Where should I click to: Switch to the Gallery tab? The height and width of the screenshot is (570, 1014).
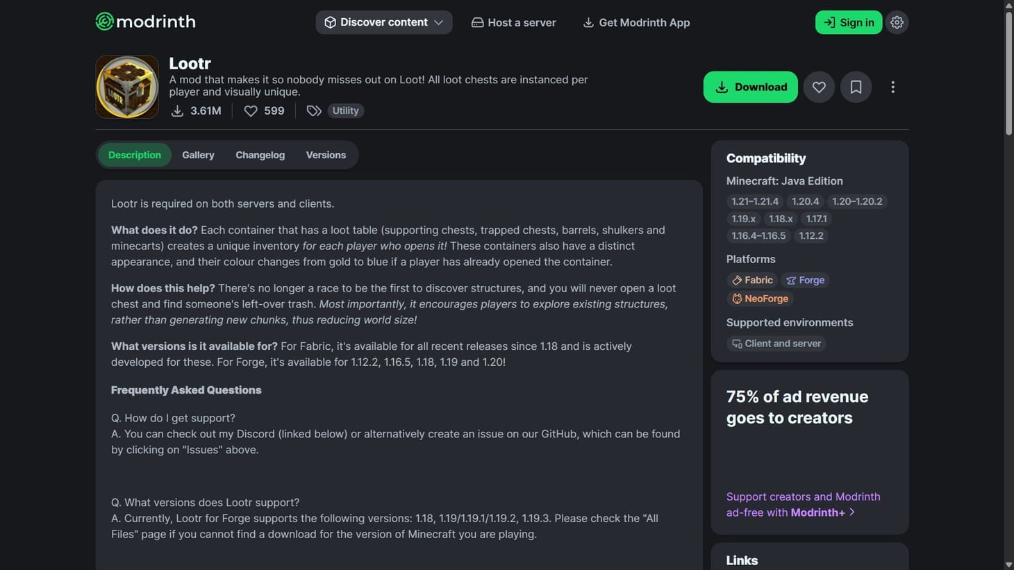click(x=198, y=154)
